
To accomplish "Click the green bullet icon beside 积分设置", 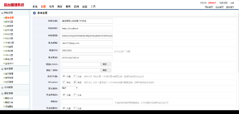I will point(4,34).
